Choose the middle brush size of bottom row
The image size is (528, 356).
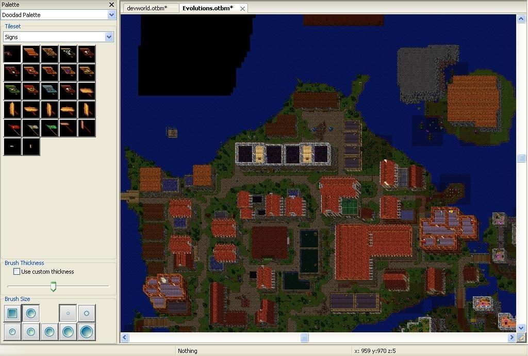pyautogui.click(x=49, y=332)
